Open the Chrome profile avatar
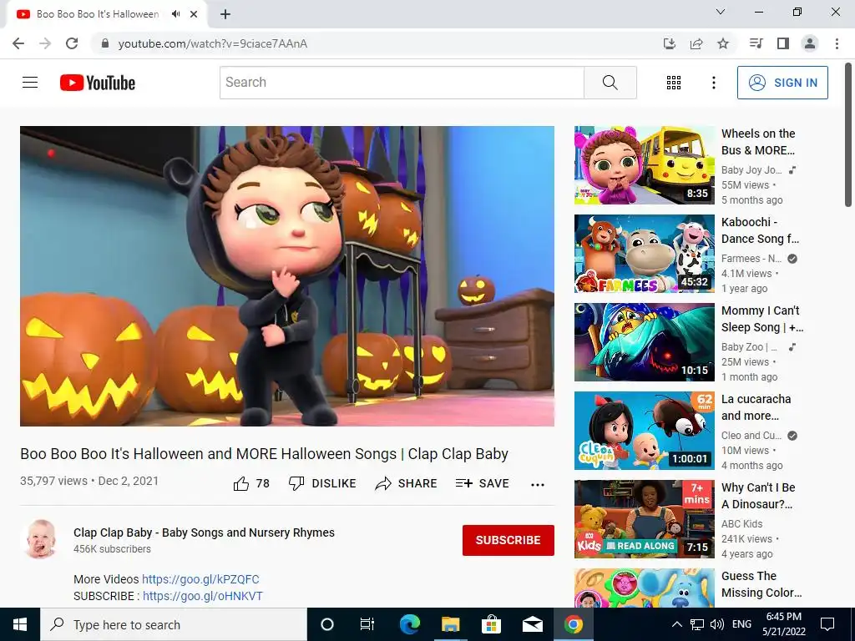Screen dimensions: 855x641 point(810,43)
